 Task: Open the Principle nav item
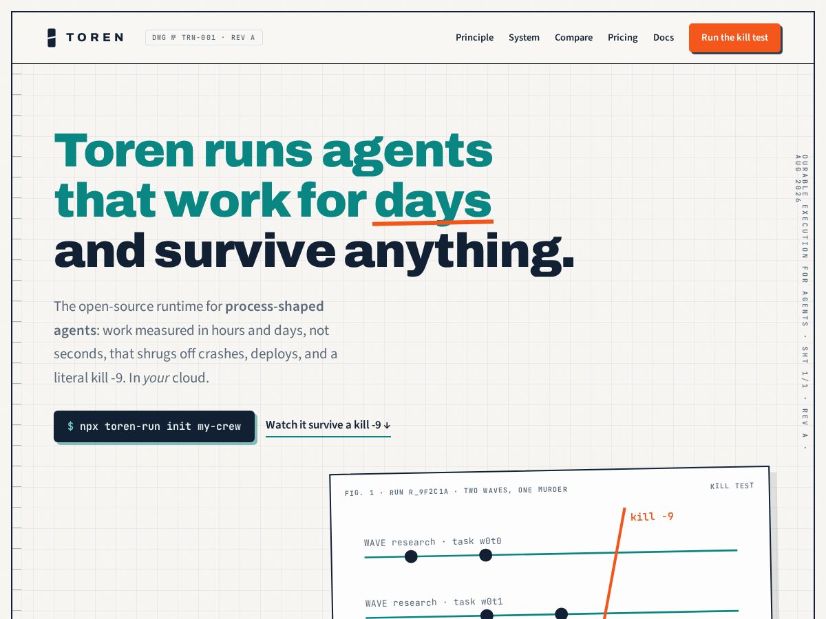474,38
